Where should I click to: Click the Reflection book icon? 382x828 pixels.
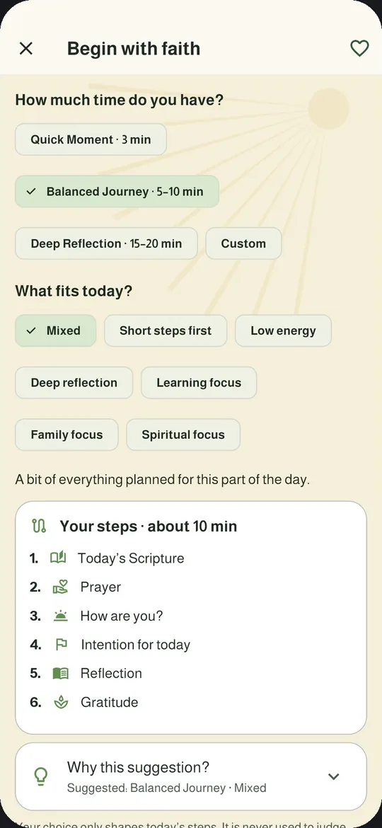click(x=61, y=673)
